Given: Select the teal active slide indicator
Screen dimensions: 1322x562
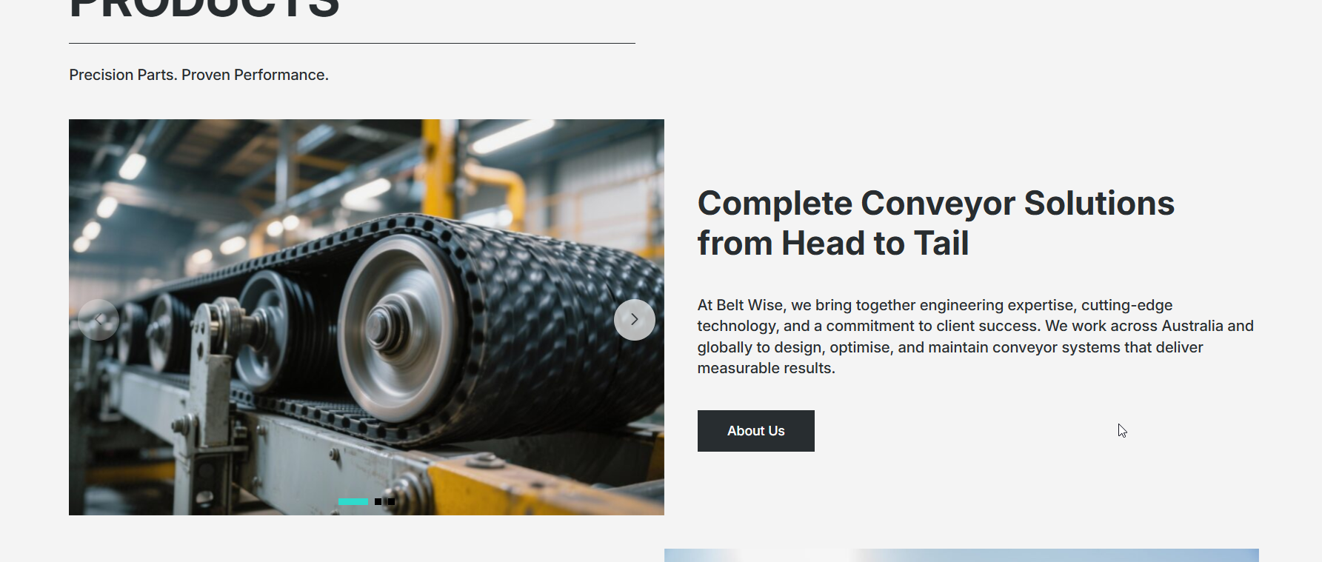Looking at the screenshot, I should [x=353, y=502].
